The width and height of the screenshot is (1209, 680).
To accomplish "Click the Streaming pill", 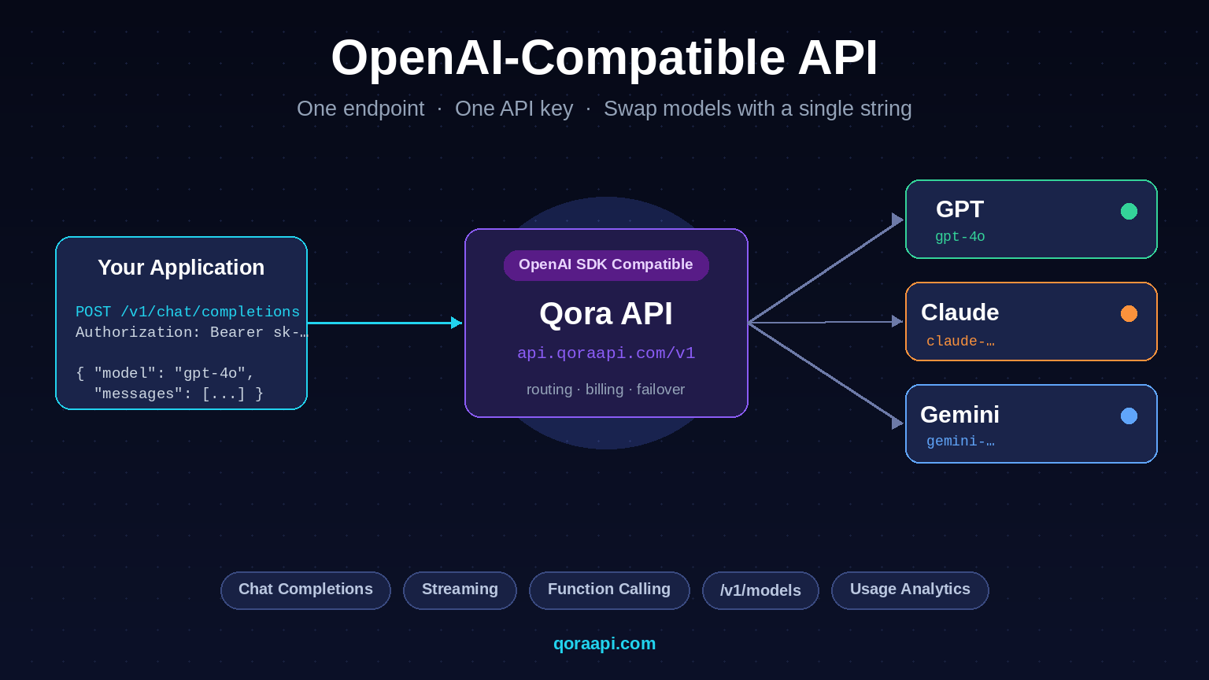I will pos(460,590).
